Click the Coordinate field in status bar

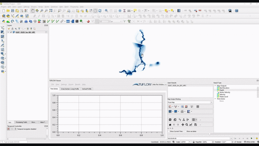tap(165, 142)
